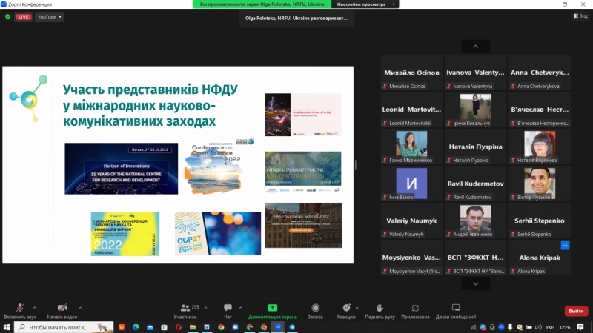Click the green encryption shield icon
593x333 pixels.
coord(7,16)
